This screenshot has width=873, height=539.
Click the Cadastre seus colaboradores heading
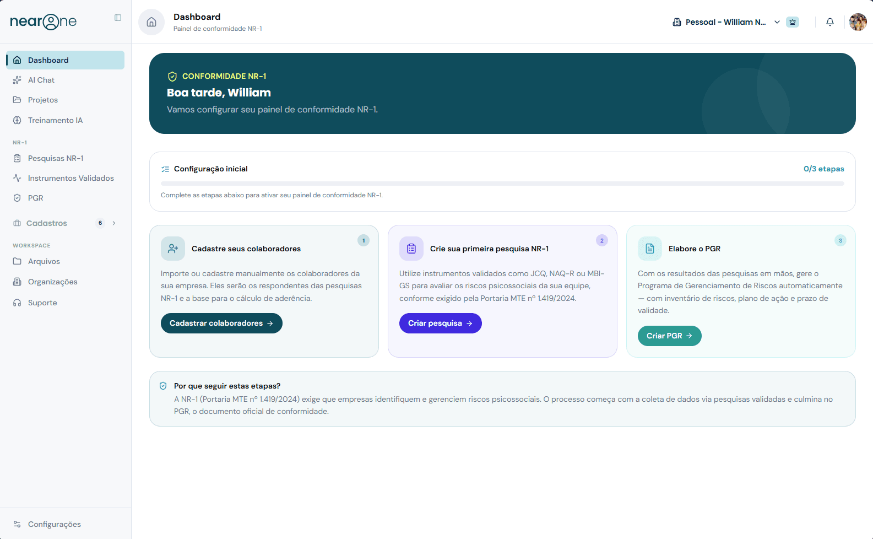point(246,249)
